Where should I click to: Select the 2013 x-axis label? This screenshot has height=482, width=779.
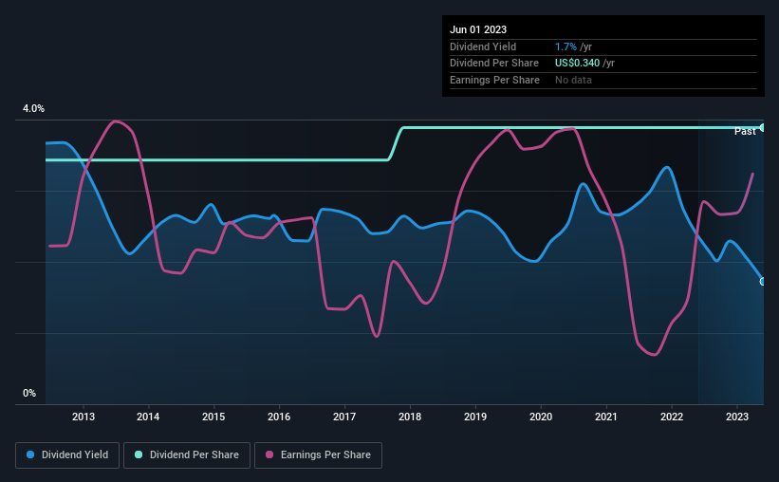(x=83, y=417)
